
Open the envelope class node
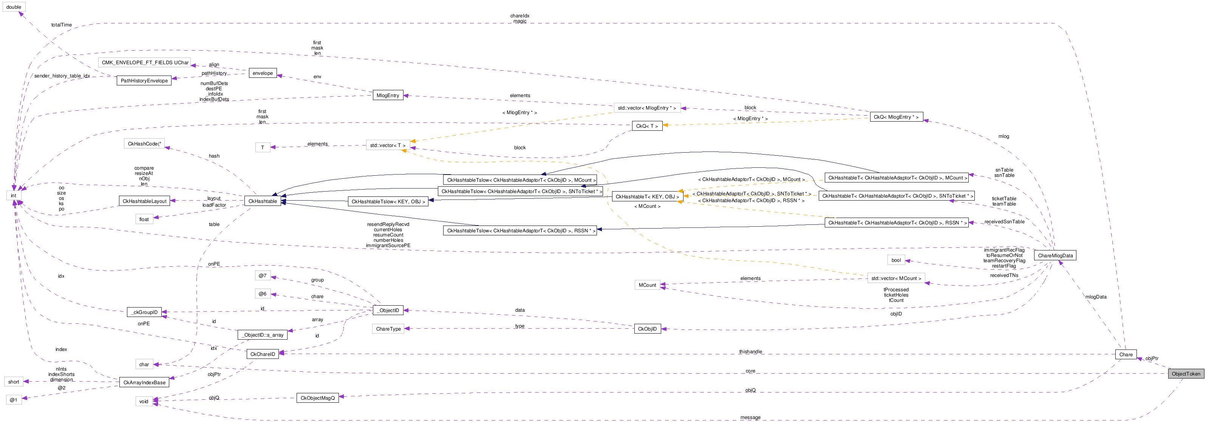(x=262, y=73)
